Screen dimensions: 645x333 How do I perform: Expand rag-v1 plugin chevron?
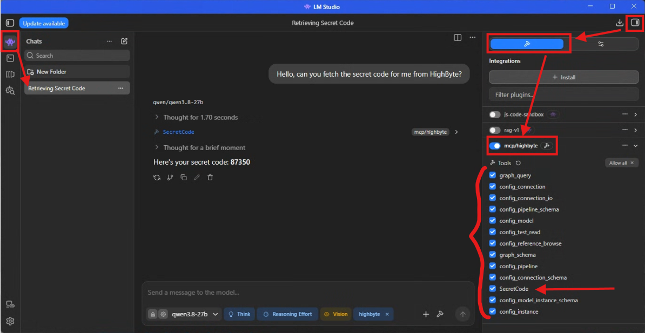pos(635,130)
